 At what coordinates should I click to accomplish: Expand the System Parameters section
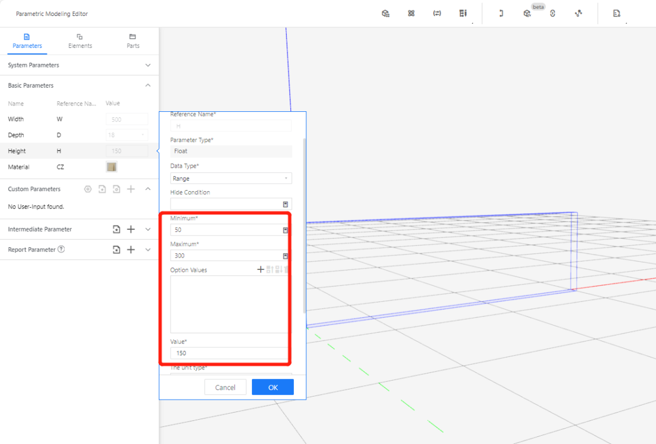pos(148,65)
